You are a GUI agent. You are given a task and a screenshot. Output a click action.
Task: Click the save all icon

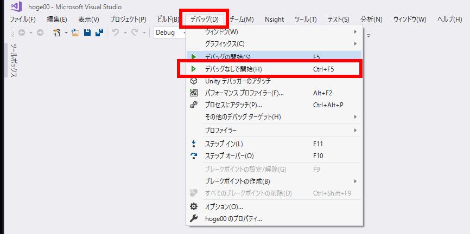(x=99, y=32)
